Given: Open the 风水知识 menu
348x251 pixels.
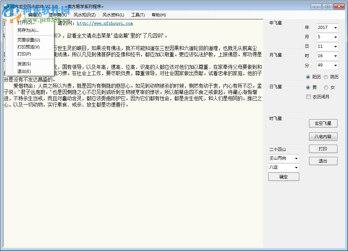Looking at the screenshot, I should (84, 15).
